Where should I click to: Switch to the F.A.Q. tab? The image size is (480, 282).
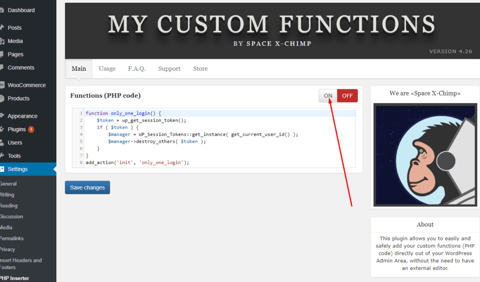[x=137, y=69]
